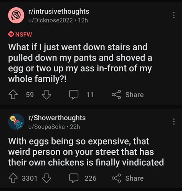This screenshot has width=182, height=191.
Task: Click the share icon on Showerthoughts post
Action: (116, 178)
